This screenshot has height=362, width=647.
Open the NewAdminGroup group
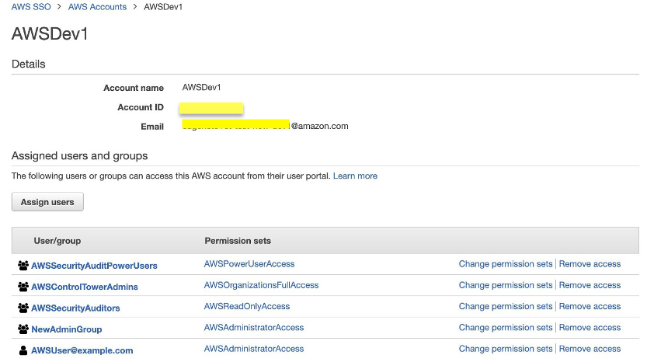point(67,329)
